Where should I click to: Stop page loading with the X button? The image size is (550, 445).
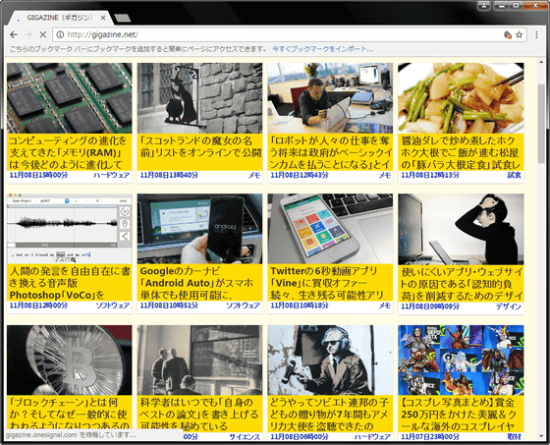42,34
